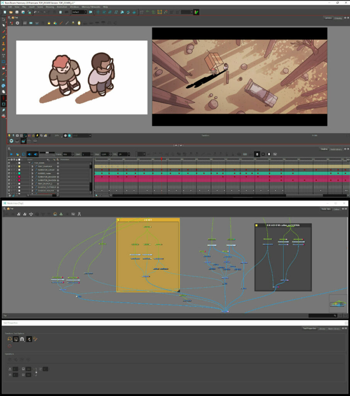Viewport: 350px width, 396px height.
Task: Switch to the Node Library tab beside Timeline
Action: point(336,149)
